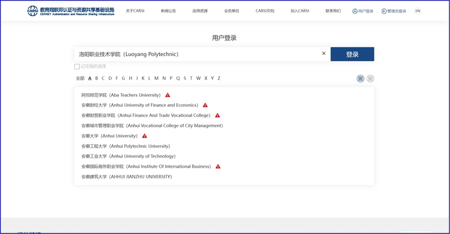Click warning icon next to Anhui University
Viewport: 450px width, 234px height.
click(145, 136)
